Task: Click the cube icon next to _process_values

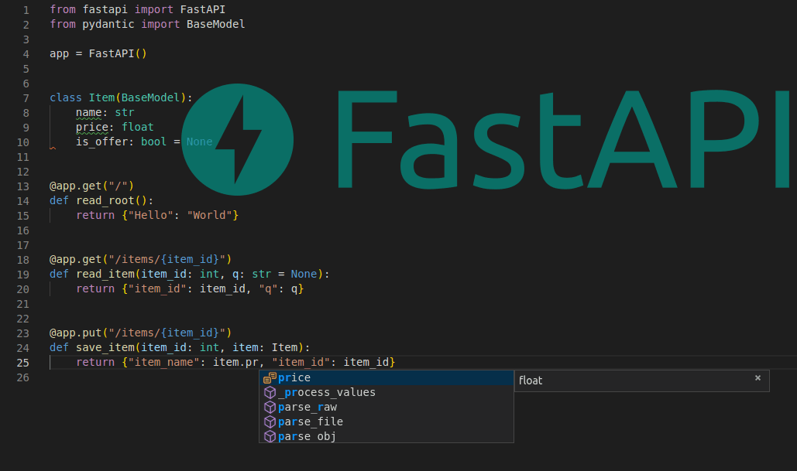Action: (270, 392)
